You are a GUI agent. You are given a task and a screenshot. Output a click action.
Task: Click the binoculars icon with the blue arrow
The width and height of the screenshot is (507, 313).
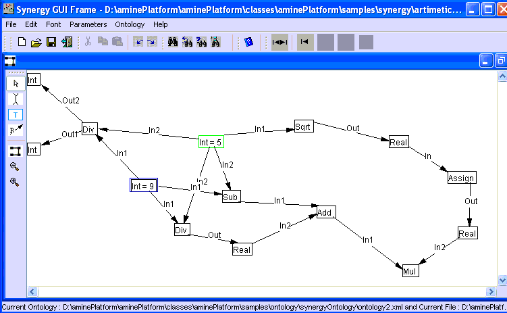point(187,42)
